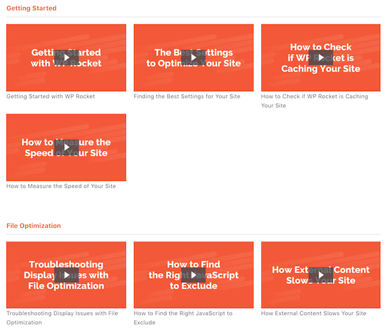Click 'How to Measure the Speed of Your Site' caption
This screenshot has height=330, width=388.
[x=61, y=186]
